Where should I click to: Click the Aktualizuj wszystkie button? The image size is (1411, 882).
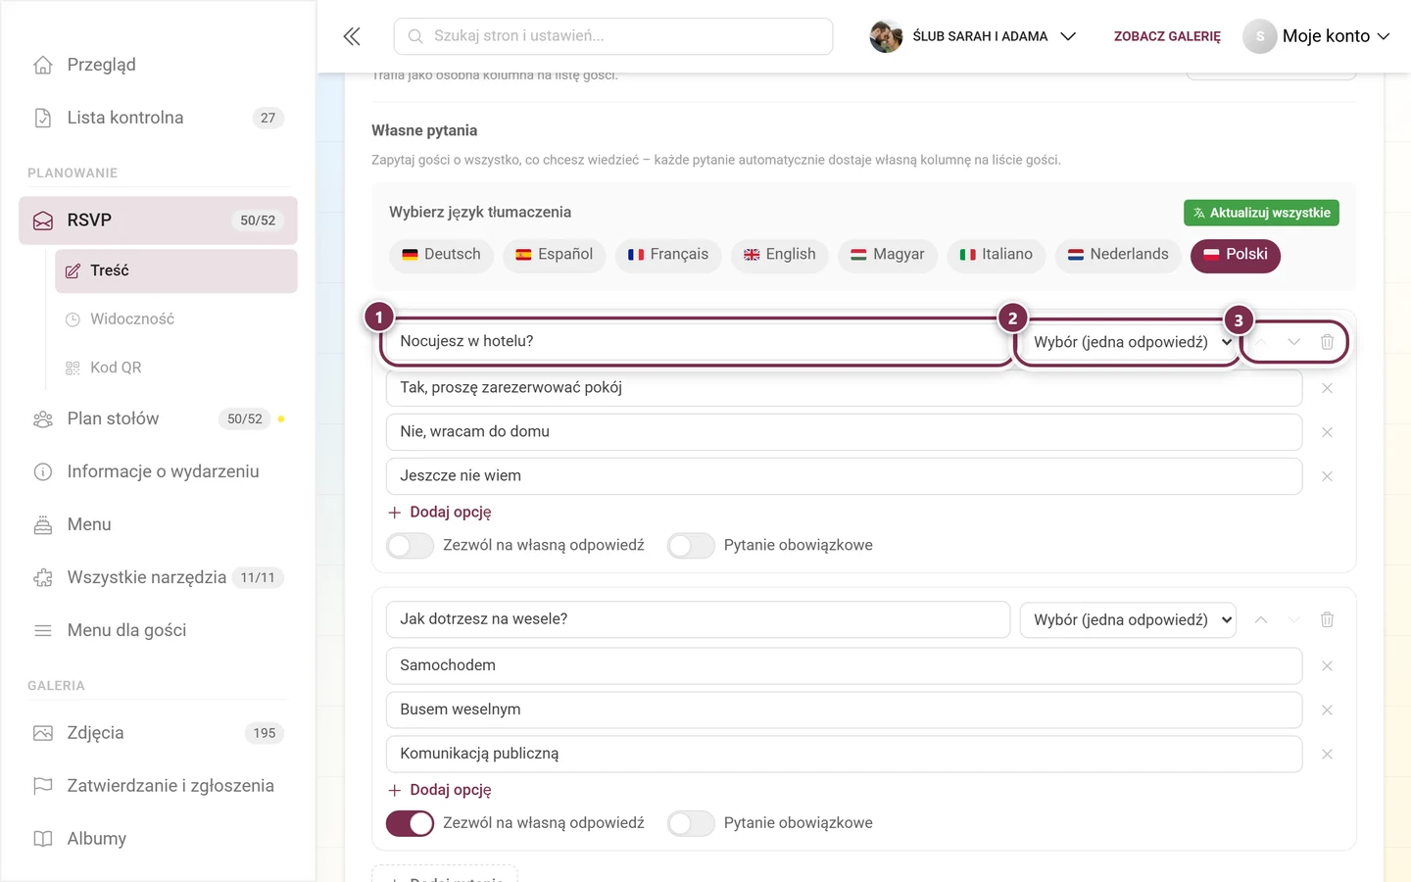click(1261, 213)
